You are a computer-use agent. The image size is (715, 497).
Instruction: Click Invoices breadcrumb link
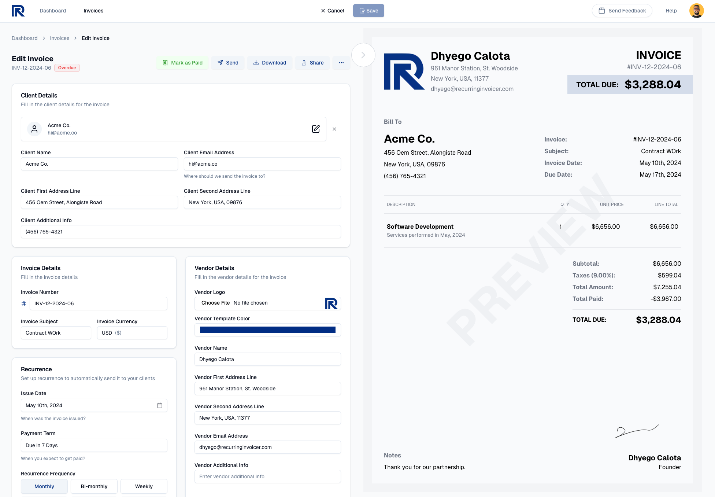pos(59,38)
